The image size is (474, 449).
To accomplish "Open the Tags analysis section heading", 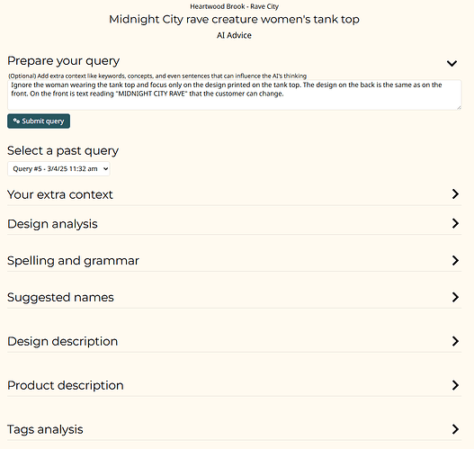I will tap(45, 429).
